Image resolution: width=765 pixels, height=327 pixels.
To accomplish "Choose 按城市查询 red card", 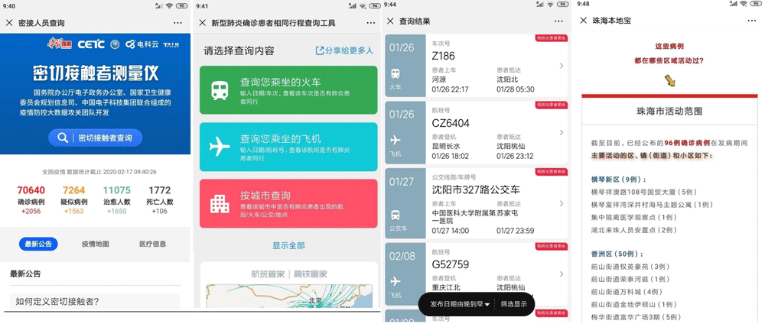I will click(288, 203).
